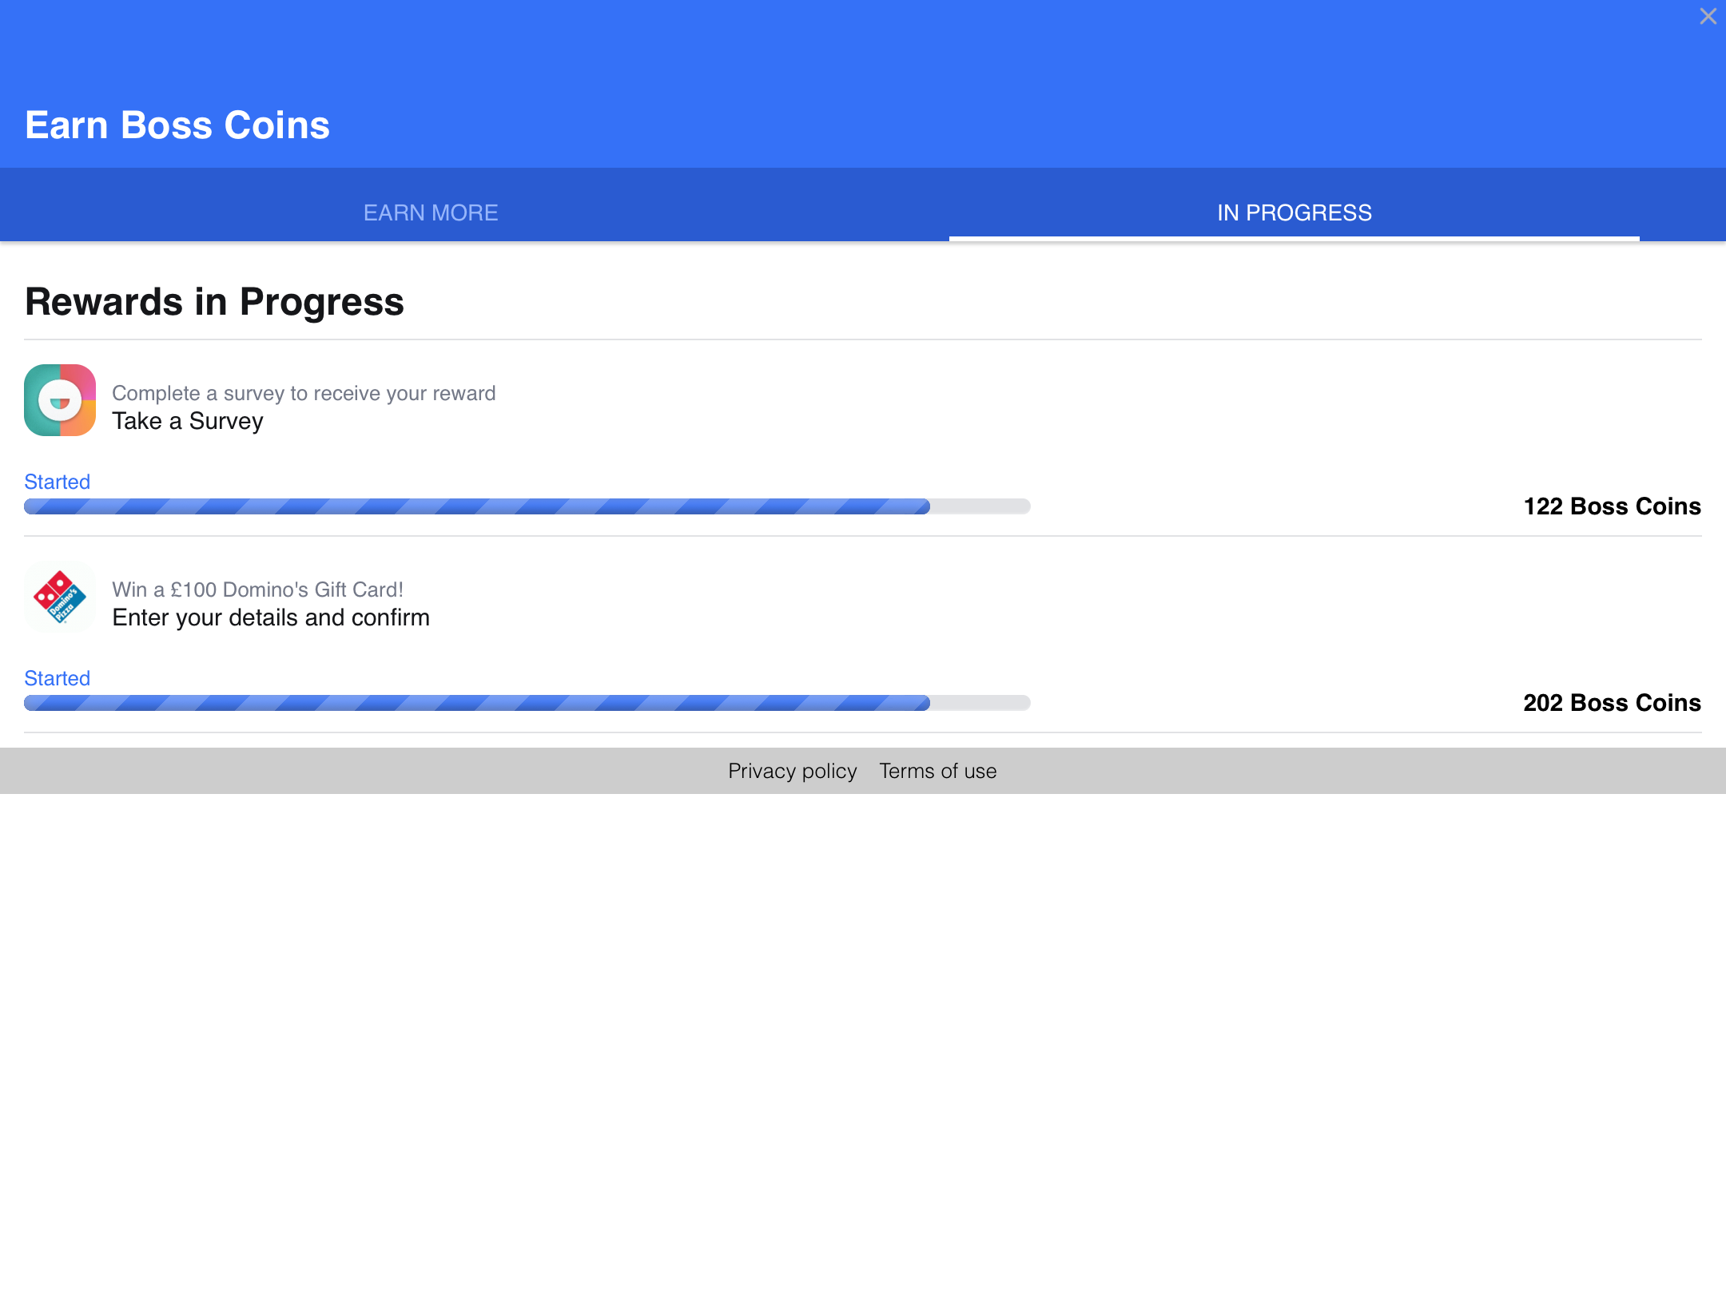The height and width of the screenshot is (1294, 1726).
Task: Click Enter your details and confirm
Action: pos(271,617)
